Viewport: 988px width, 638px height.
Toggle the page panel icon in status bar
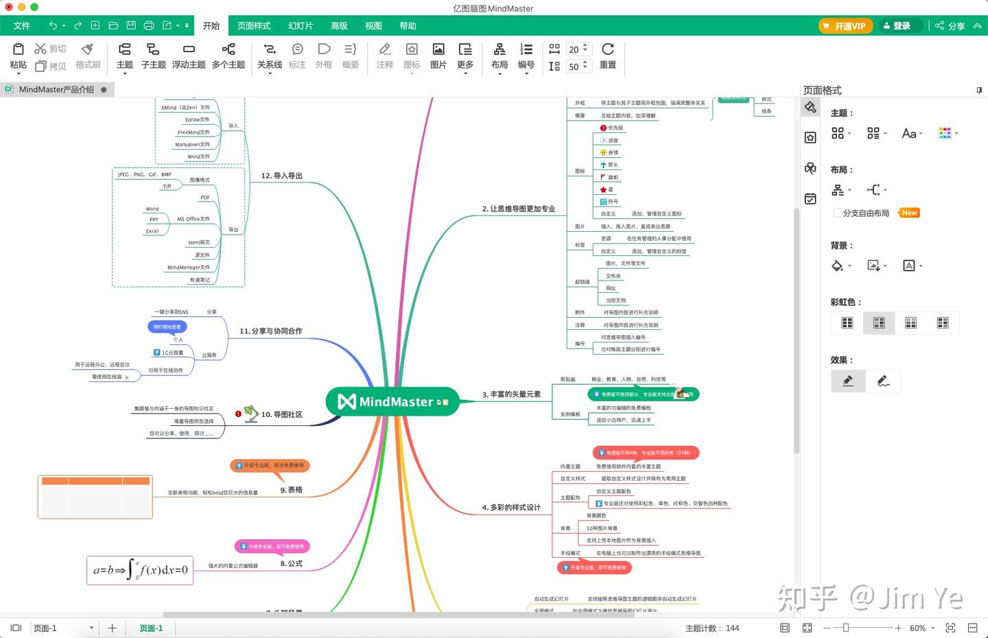[16, 628]
